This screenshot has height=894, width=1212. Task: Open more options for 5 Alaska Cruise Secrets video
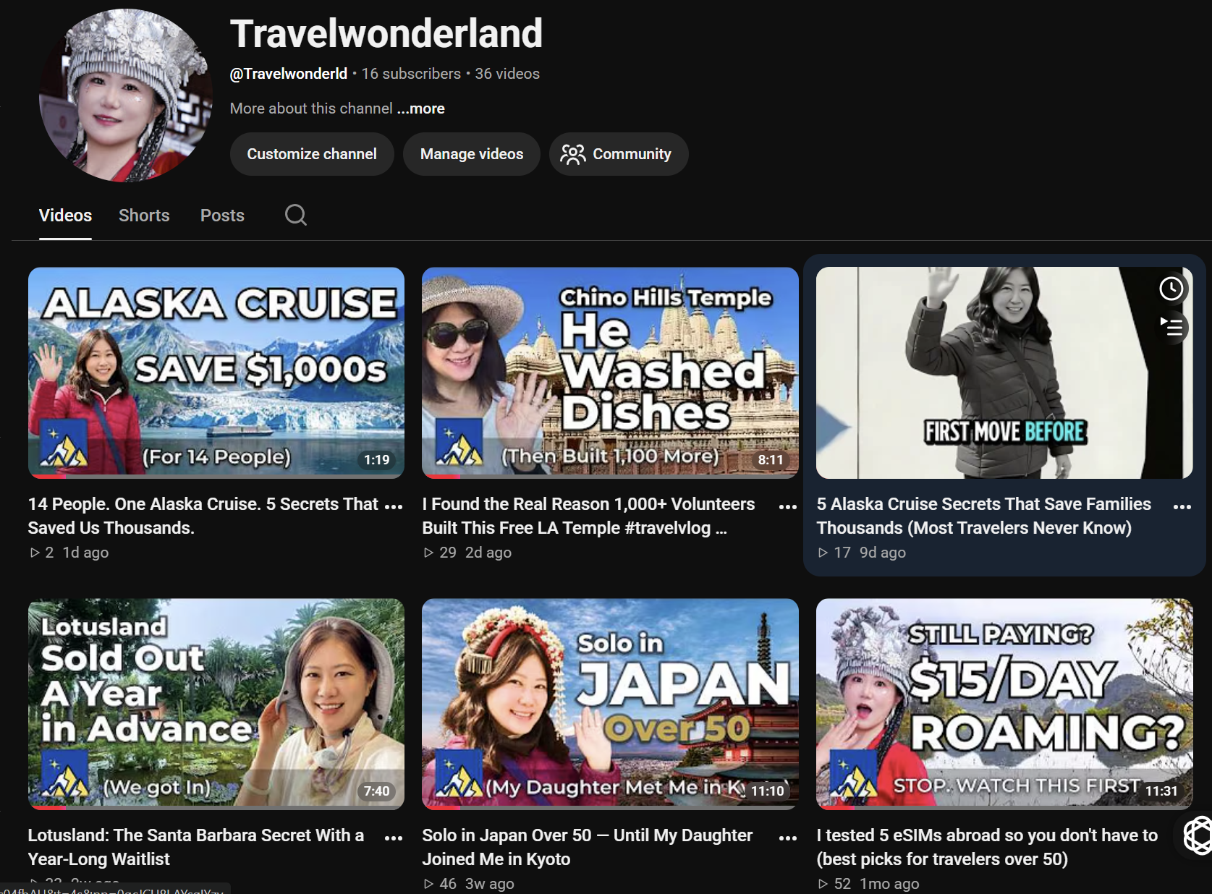coord(1182,506)
